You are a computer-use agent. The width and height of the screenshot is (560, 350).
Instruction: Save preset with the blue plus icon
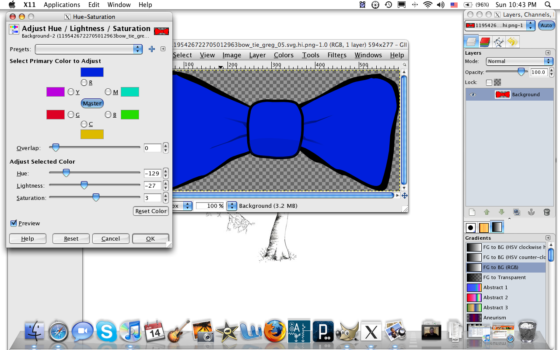click(x=152, y=49)
